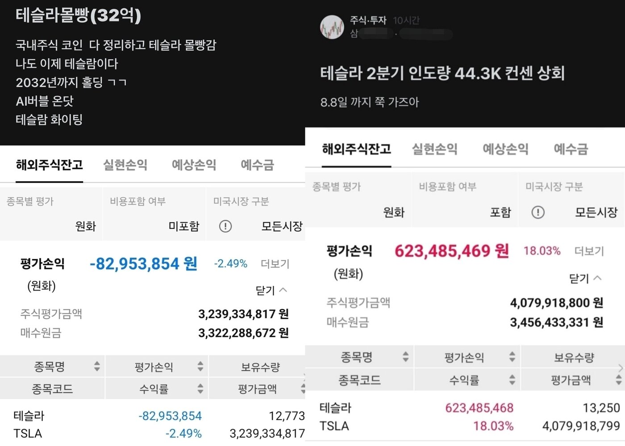The height and width of the screenshot is (446, 625).
Task: Toggle left 비용포함 여부 set to 미포함
Action: pos(183,226)
